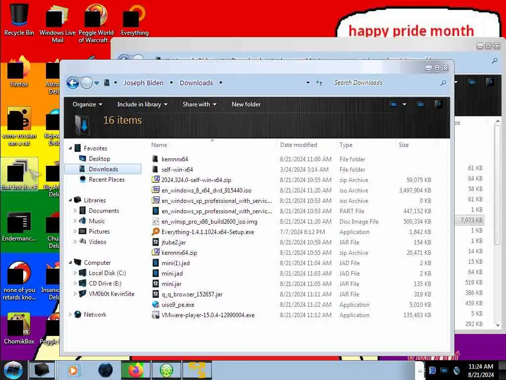
Task: Expand the Videos library node
Action: (75, 241)
